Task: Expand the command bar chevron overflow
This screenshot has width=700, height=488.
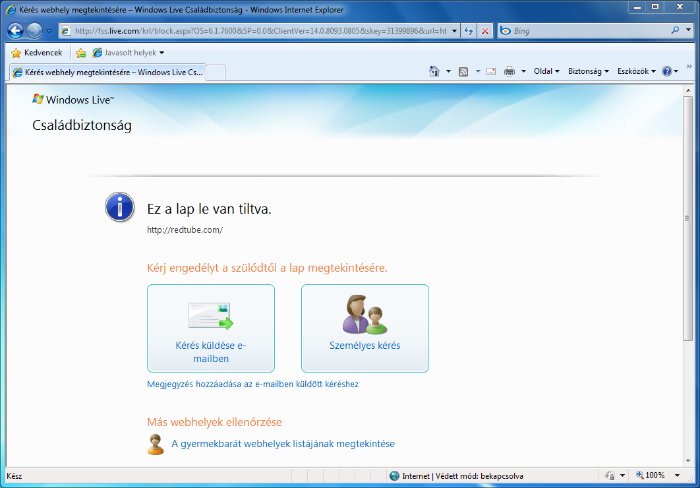Action: pos(689,66)
